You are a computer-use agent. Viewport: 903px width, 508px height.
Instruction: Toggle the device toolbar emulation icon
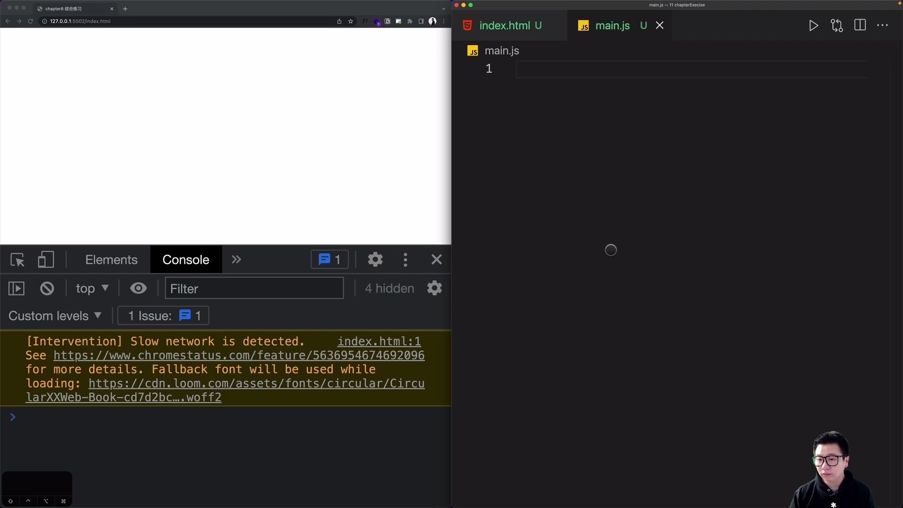pyautogui.click(x=46, y=259)
